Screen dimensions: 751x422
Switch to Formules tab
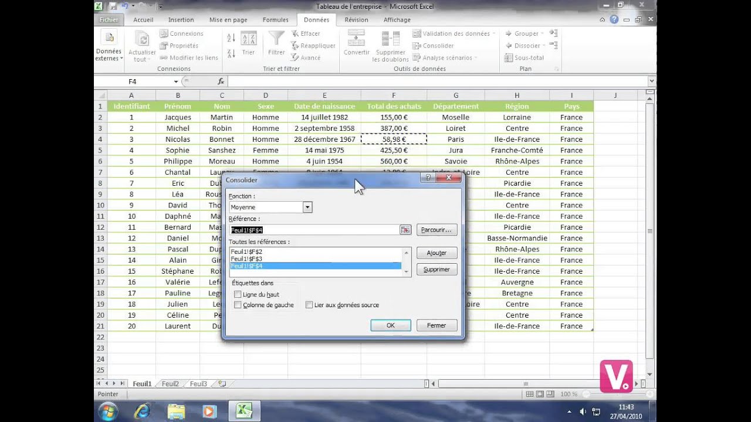pos(275,19)
